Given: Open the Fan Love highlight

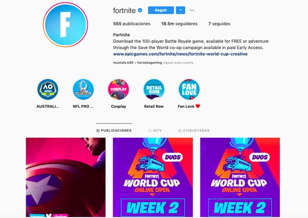Looking at the screenshot, I should point(189,89).
